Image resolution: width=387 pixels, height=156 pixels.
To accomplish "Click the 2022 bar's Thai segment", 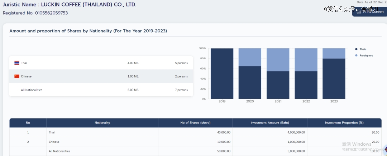I will pyautogui.click(x=306, y=85).
